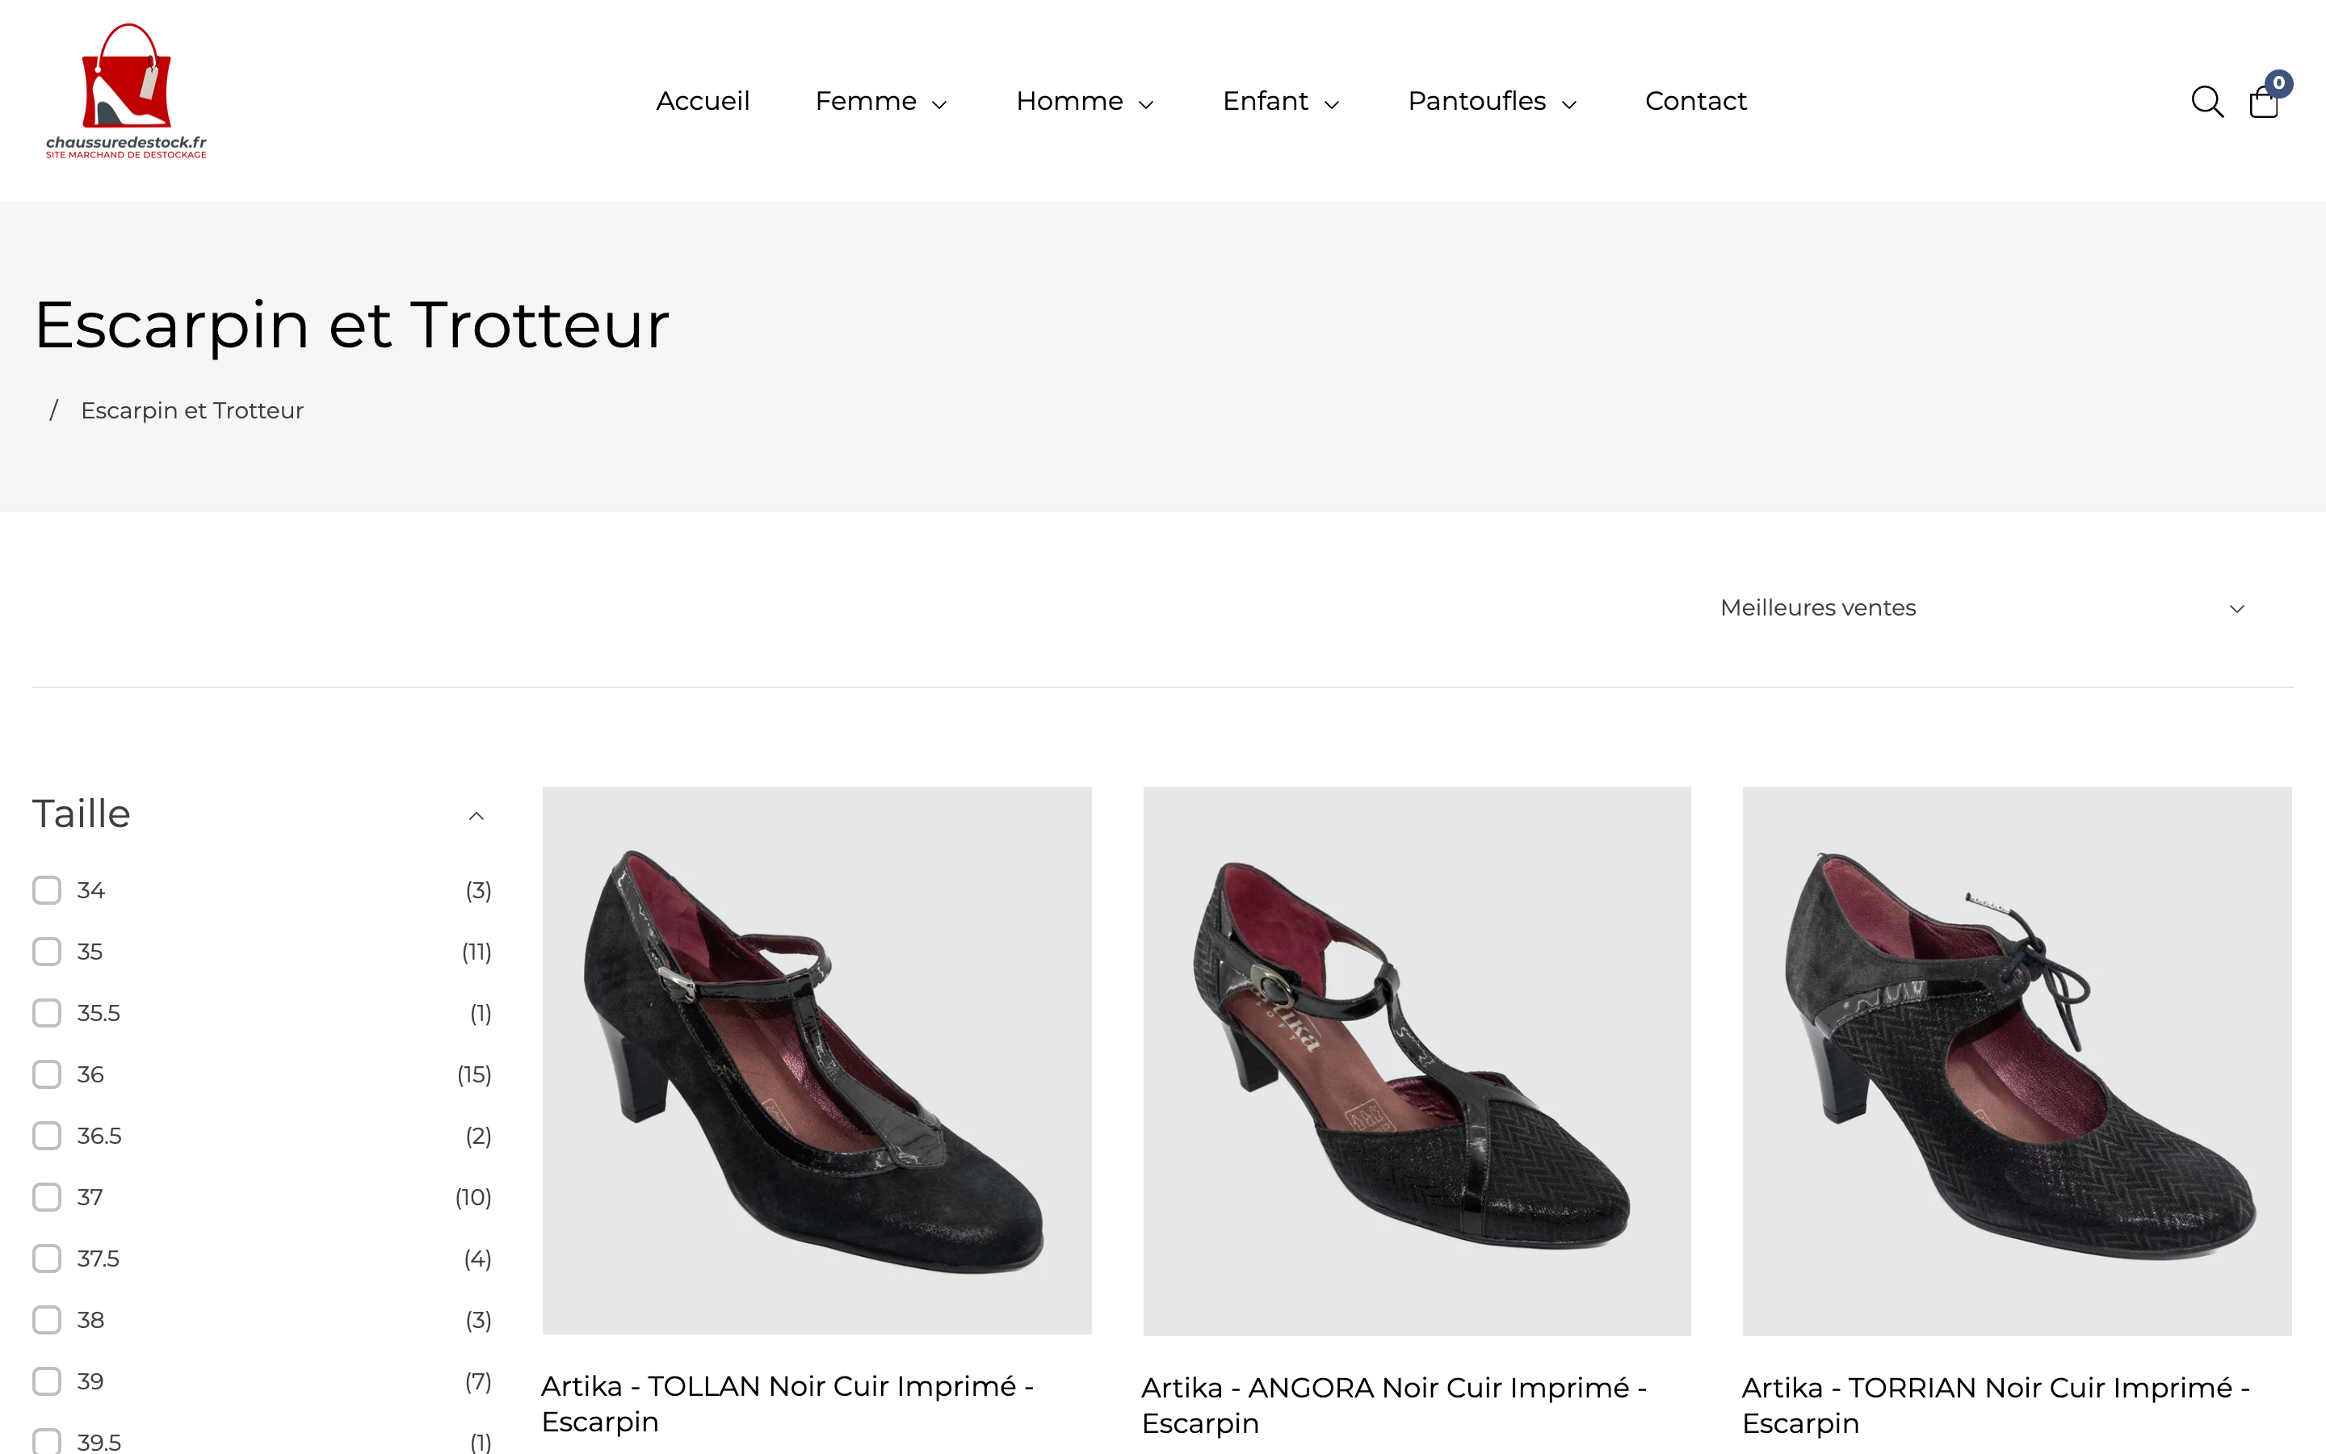Open the Enfant menu

[1280, 102]
